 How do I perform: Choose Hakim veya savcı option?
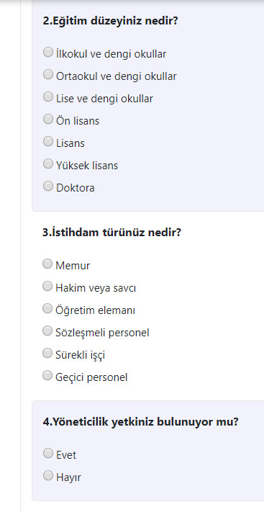47,287
